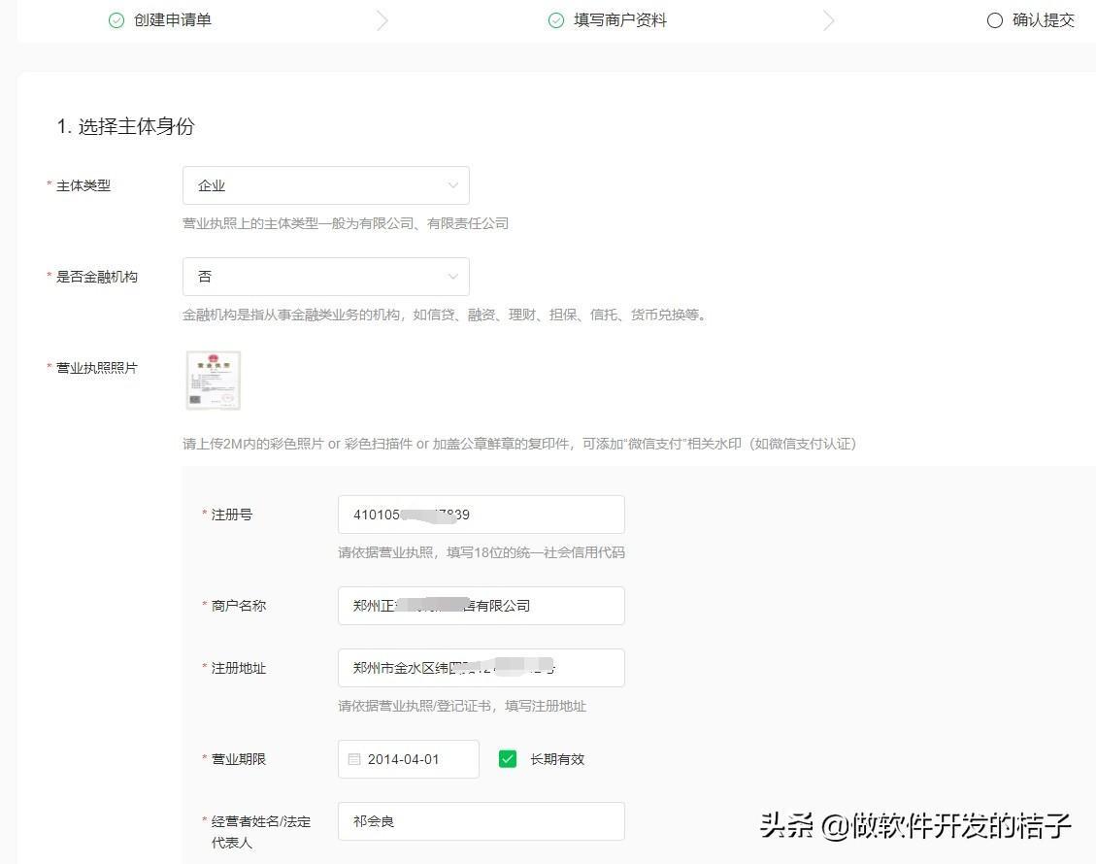This screenshot has width=1096, height=864.
Task: Click the calendar icon in 营业期限 date field
Action: [x=354, y=759]
